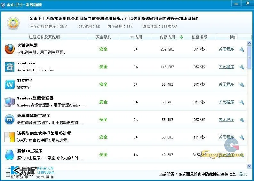Image resolution: width=254 pixels, height=181 pixels.
Task: Click the Firefox browser process icon
Action: click(x=10, y=49)
